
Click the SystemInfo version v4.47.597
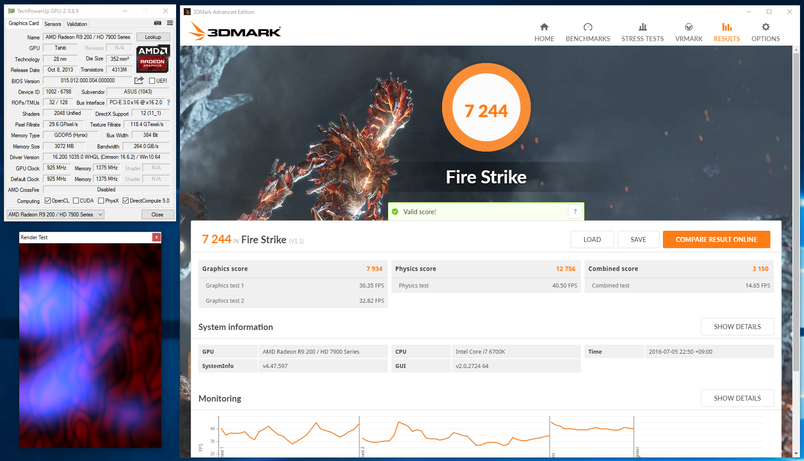coord(323,366)
